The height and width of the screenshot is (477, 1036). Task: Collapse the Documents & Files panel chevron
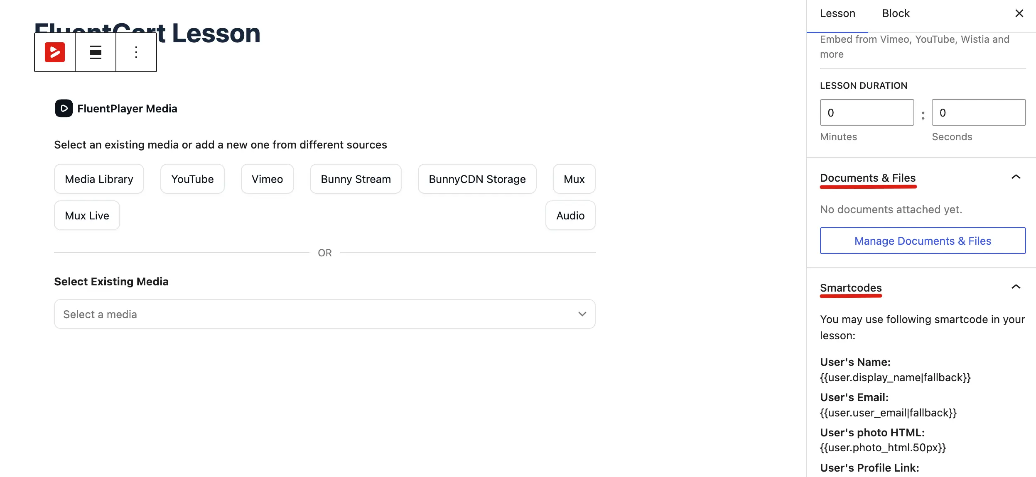point(1016,177)
